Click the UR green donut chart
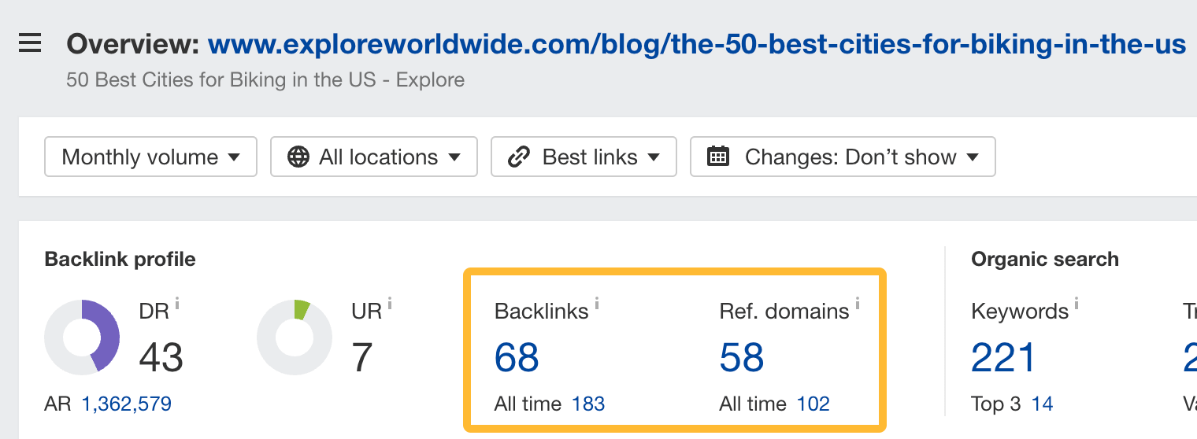The height and width of the screenshot is (439, 1197). pyautogui.click(x=295, y=338)
